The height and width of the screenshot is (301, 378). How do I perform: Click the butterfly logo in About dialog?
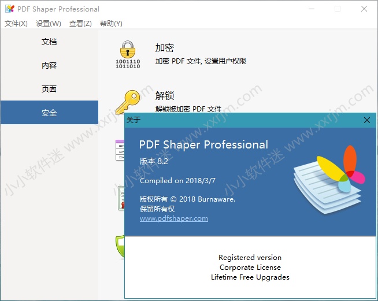click(x=329, y=179)
